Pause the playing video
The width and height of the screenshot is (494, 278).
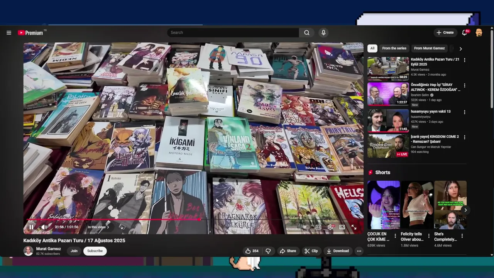tap(32, 227)
